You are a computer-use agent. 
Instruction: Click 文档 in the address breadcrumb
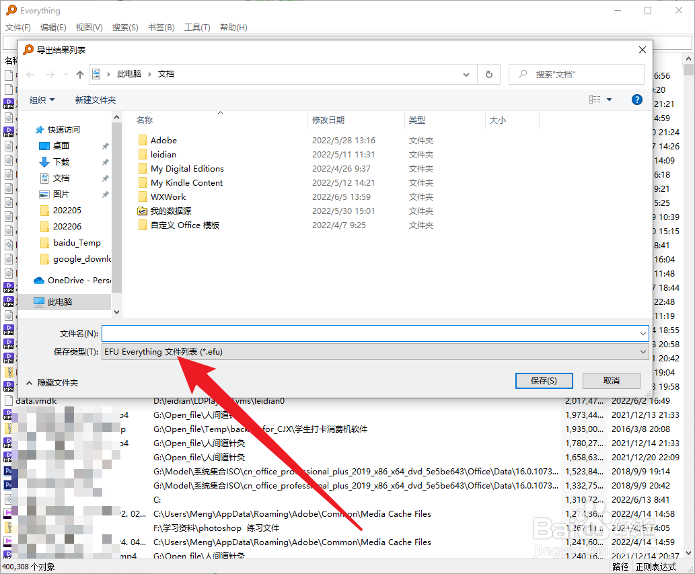[x=166, y=74]
